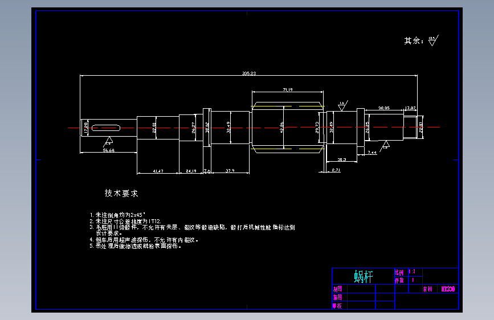The image size is (494, 320).
Task: Select the 41.47 length dimension
Action: pyautogui.click(x=158, y=171)
